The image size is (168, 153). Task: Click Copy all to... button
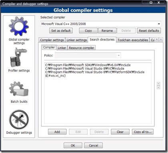[x=143, y=132]
